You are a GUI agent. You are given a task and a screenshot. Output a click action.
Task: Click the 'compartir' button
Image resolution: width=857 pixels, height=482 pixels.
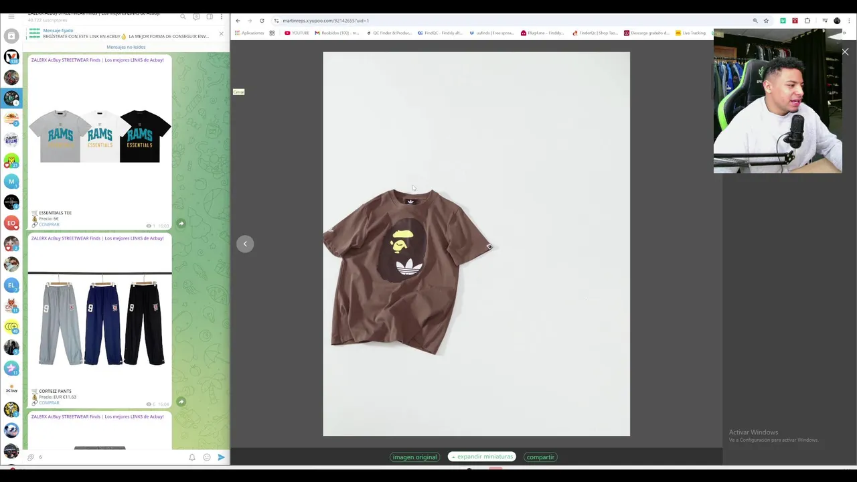[540, 457]
